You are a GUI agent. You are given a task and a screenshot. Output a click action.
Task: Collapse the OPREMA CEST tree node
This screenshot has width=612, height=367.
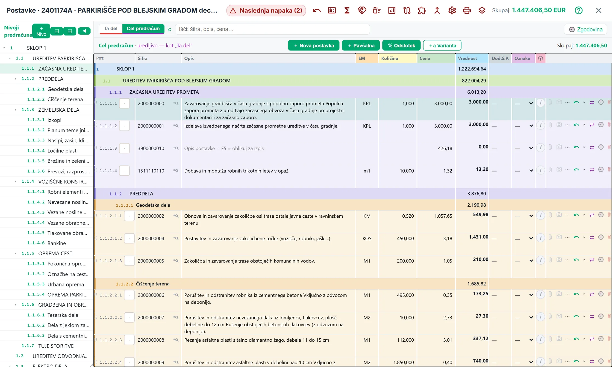16,253
